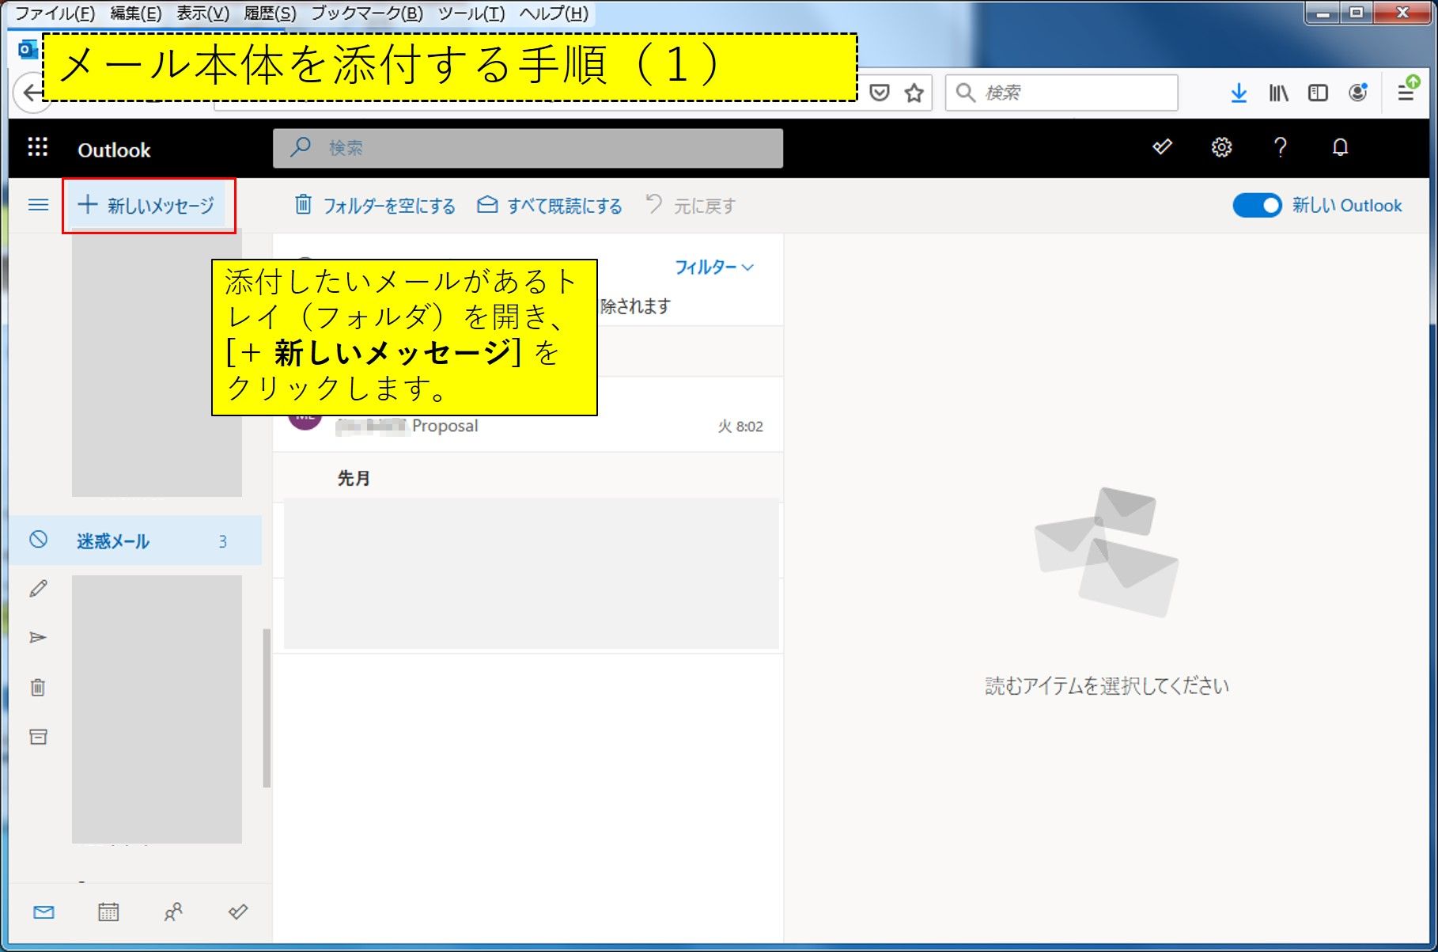Switch to People module icon
The image size is (1438, 952).
pos(173,912)
